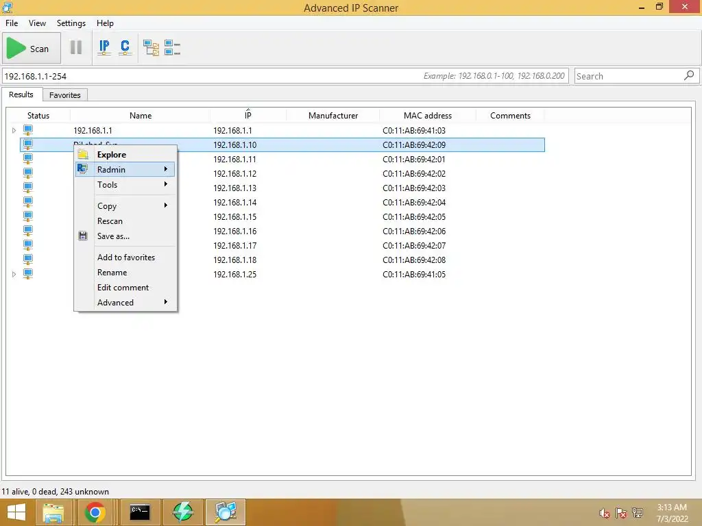The height and width of the screenshot is (526, 702).
Task: Click the Collapse all list icon
Action: (172, 47)
